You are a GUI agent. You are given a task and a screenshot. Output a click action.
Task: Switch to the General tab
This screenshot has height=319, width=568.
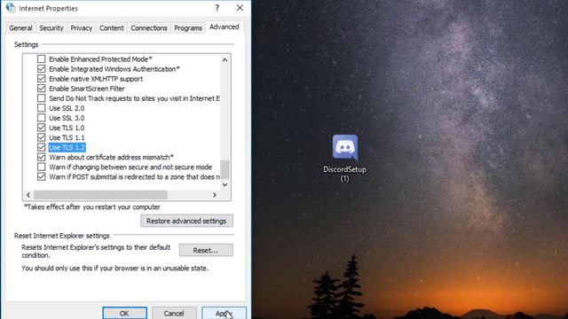(20, 27)
